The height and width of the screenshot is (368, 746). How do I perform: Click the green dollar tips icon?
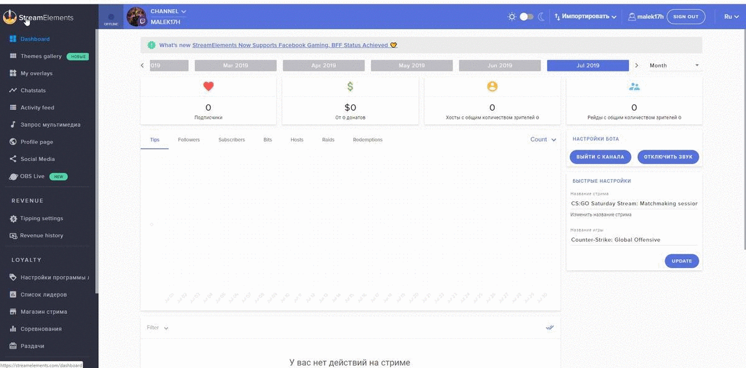click(x=350, y=87)
